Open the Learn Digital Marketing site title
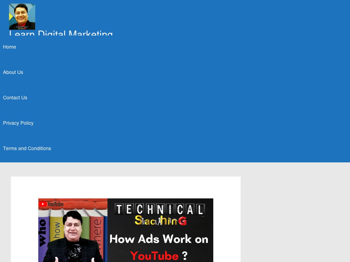Screen dimensions: 350x262 tap(61, 33)
